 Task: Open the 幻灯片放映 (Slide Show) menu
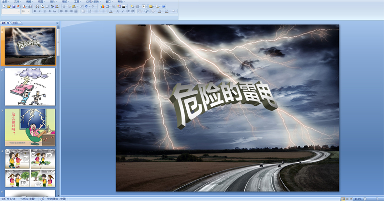[93, 1]
